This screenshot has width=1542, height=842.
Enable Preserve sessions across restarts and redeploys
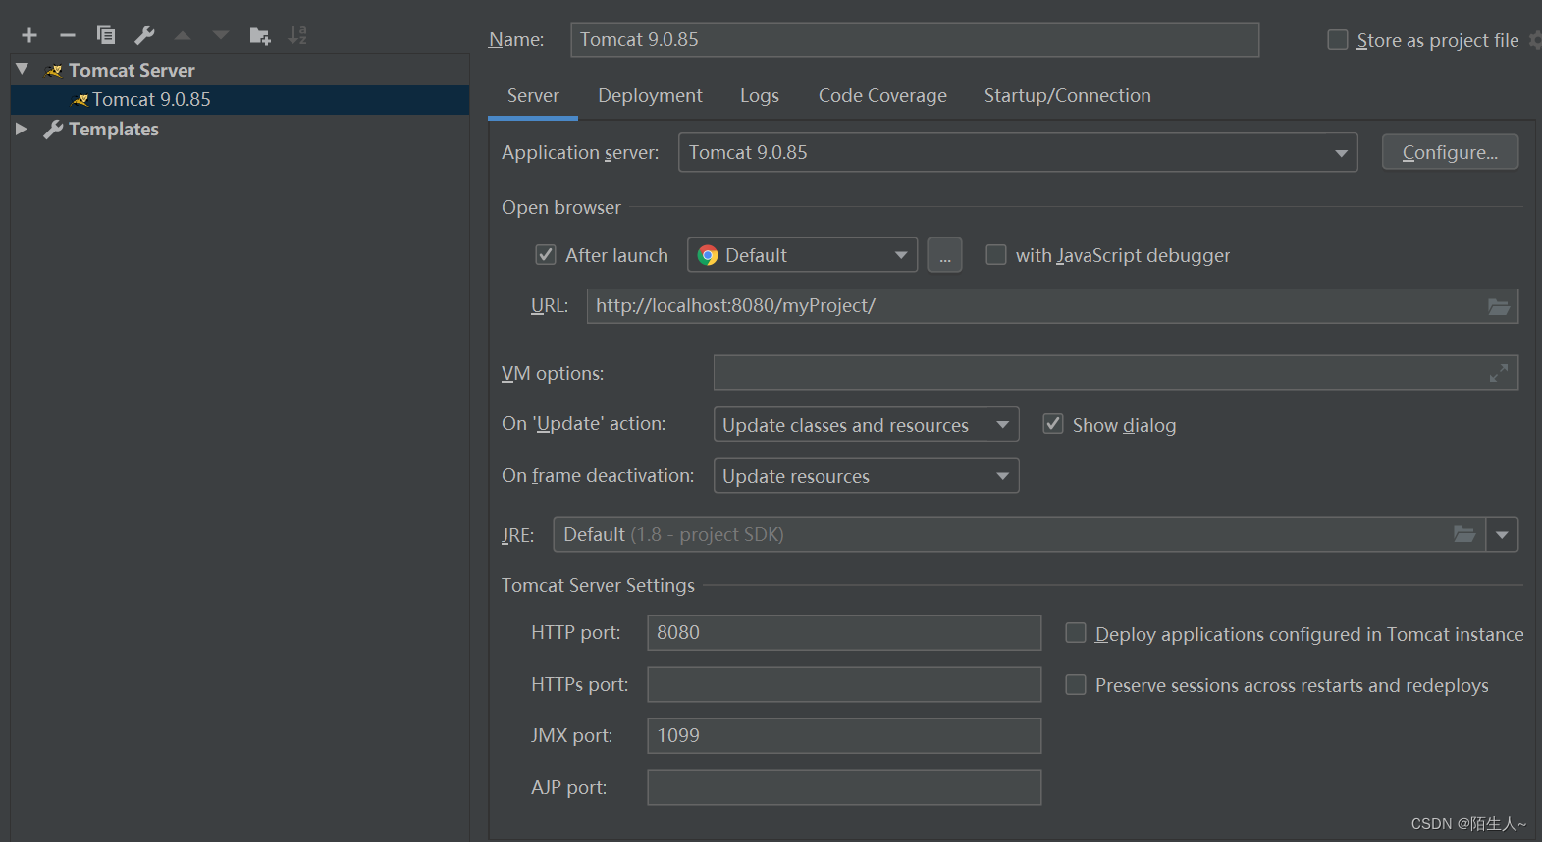pos(1076,684)
